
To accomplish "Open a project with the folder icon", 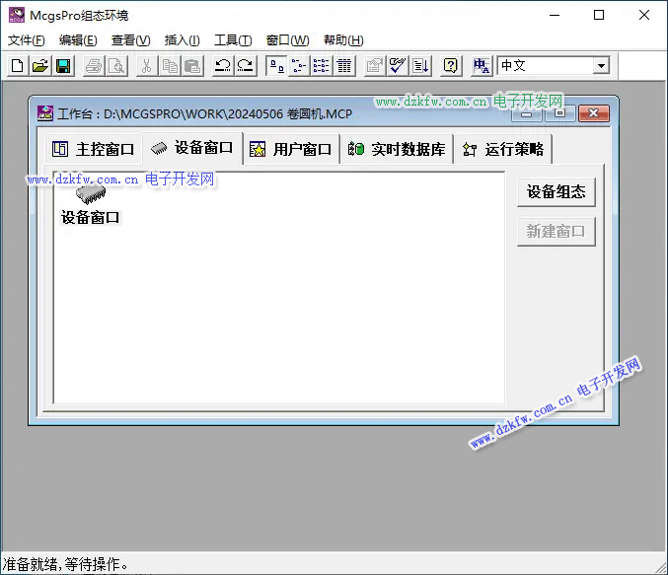I will coord(40,66).
